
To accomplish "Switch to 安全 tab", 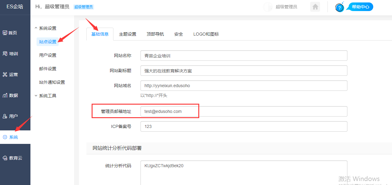I will [179, 34].
